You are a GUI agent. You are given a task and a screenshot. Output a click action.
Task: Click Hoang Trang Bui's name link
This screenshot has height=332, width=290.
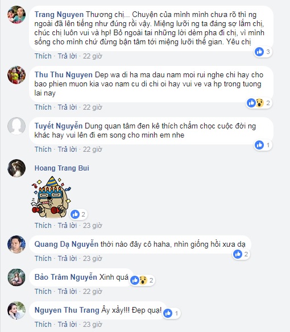62,168
